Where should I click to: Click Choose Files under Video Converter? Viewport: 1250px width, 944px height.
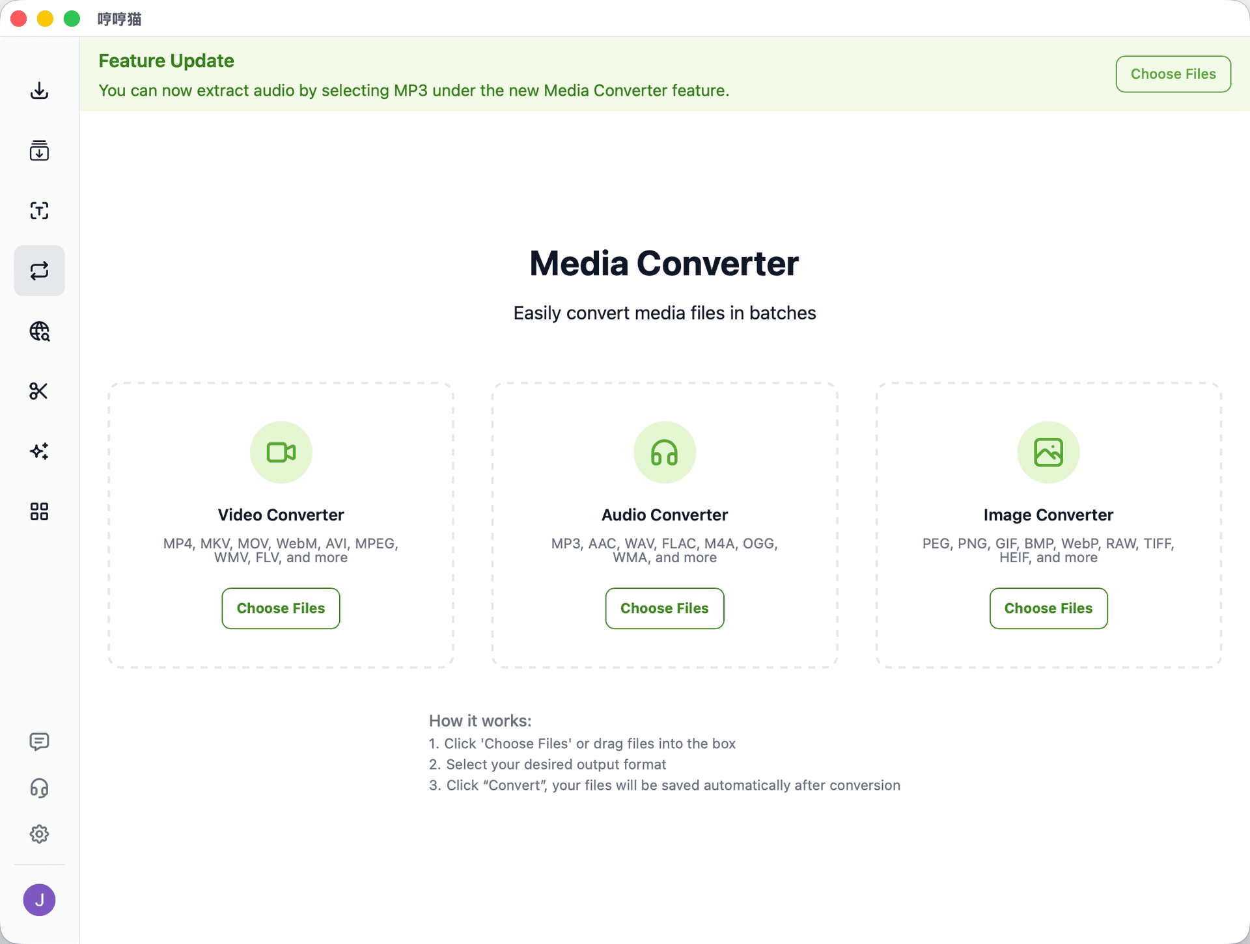point(281,608)
